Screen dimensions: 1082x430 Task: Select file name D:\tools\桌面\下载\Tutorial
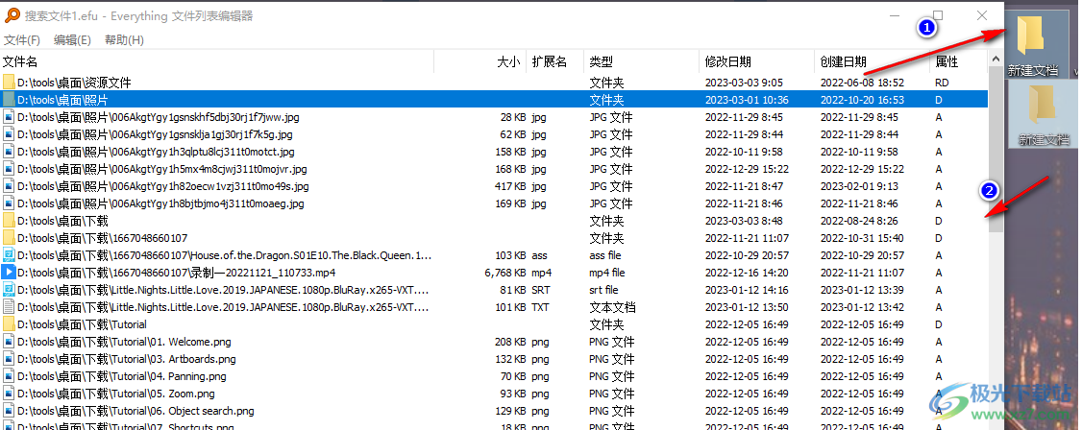point(82,323)
